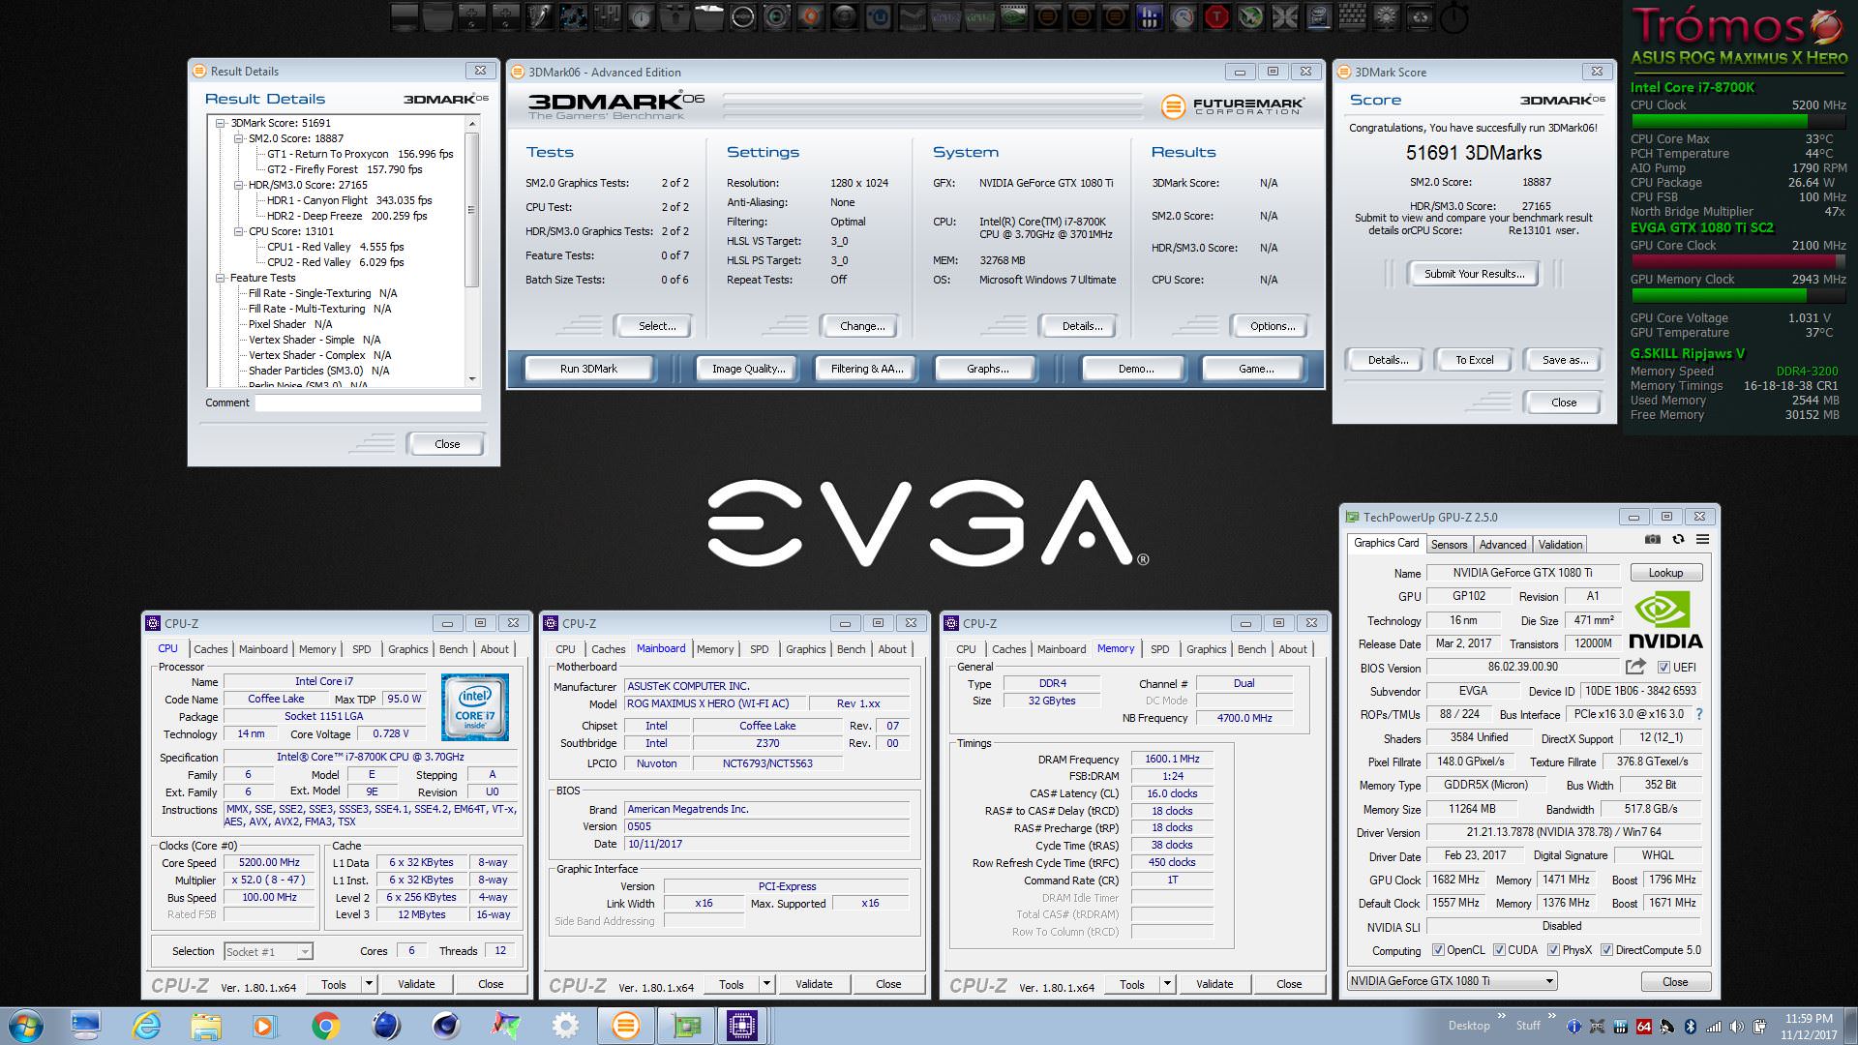
Task: Click green NVIDIA icon in top dock
Action: 1013,16
